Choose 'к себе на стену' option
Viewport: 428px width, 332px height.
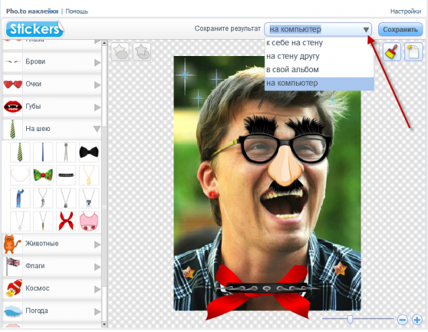pyautogui.click(x=319, y=43)
